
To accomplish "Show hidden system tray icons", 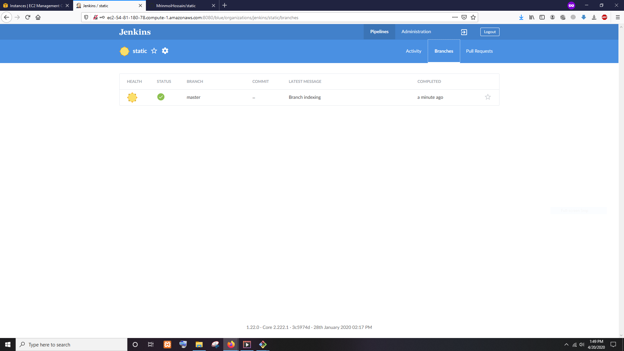I will (x=566, y=345).
